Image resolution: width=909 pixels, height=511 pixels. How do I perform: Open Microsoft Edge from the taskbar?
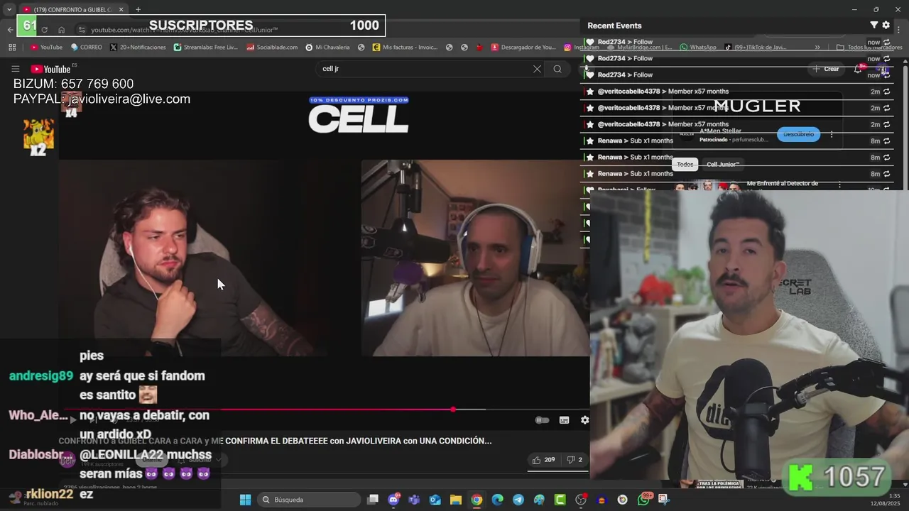(497, 500)
